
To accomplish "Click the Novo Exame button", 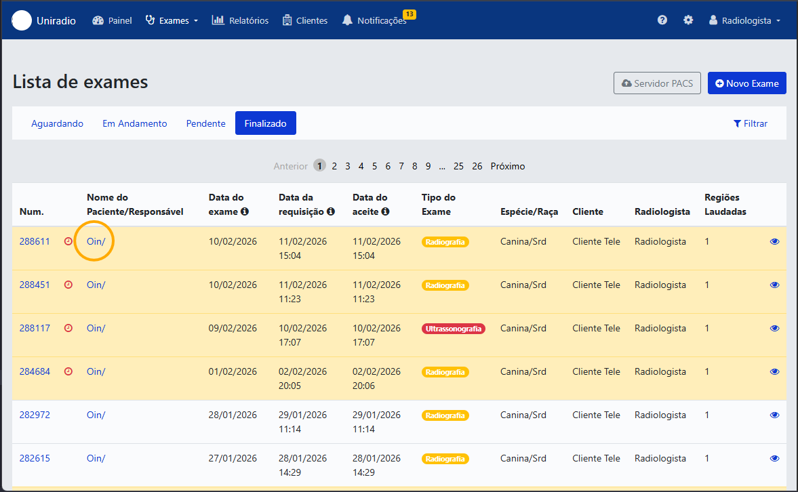I will pos(746,83).
